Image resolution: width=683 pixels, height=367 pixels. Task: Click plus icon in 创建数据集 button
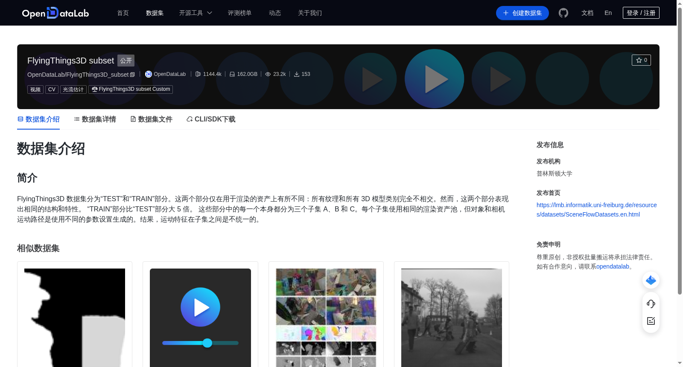(x=506, y=13)
